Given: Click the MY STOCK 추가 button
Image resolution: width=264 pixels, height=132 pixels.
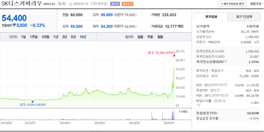Looking at the screenshot, I should tap(232, 4).
